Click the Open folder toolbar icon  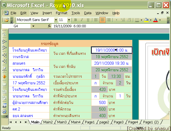coord(6,20)
